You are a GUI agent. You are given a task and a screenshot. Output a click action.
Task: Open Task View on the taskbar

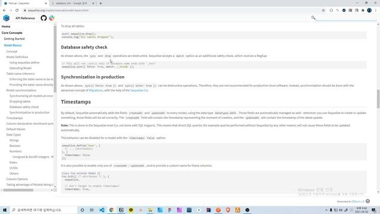point(92,210)
